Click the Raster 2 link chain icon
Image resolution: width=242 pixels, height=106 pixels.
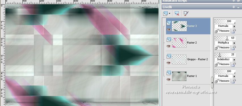coord(217,47)
